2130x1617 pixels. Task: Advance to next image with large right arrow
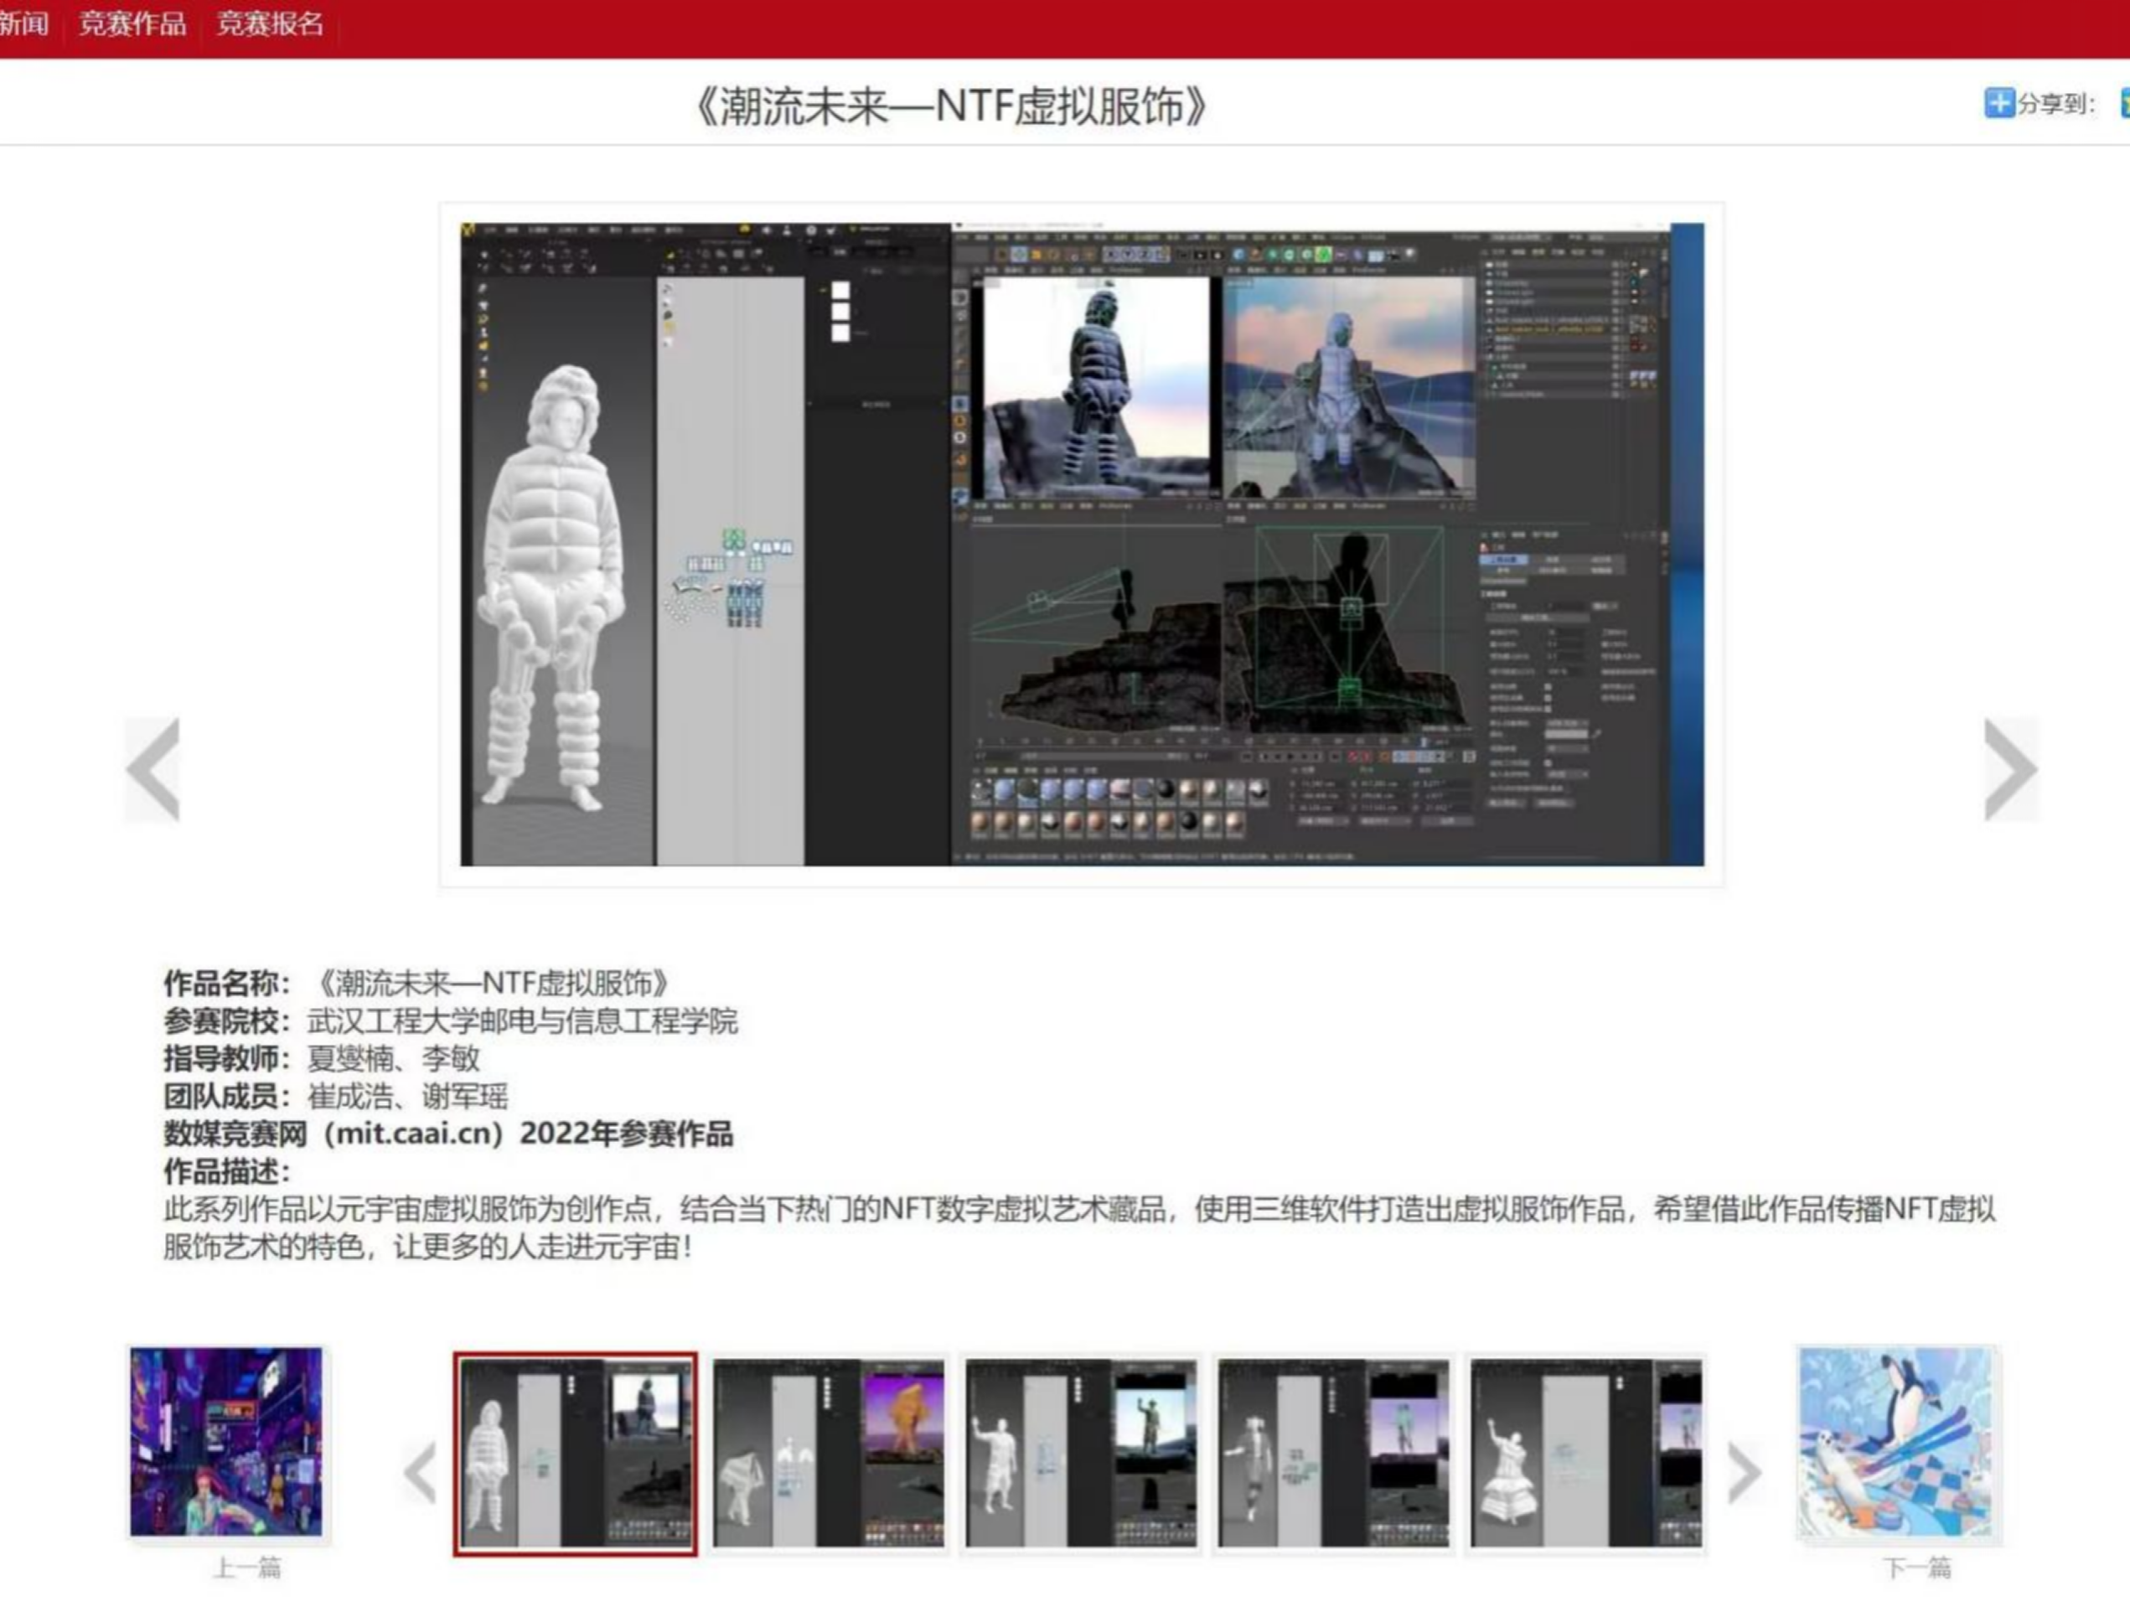tap(2011, 768)
